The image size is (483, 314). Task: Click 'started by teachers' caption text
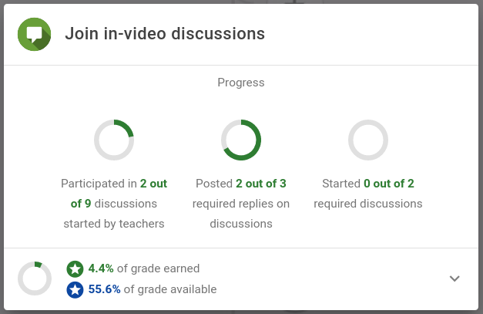click(114, 224)
